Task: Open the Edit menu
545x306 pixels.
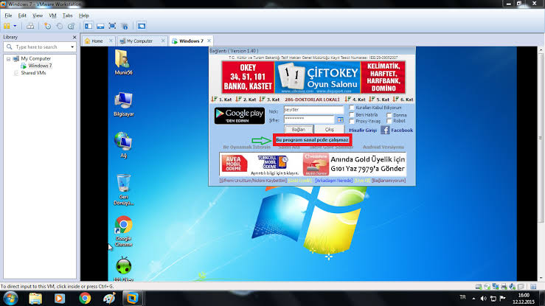Action: click(x=22, y=15)
